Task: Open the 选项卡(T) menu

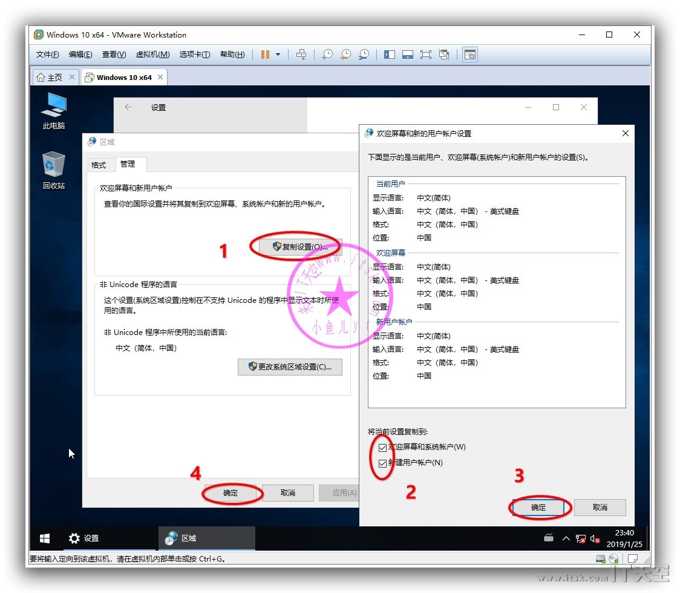Action: pos(195,55)
